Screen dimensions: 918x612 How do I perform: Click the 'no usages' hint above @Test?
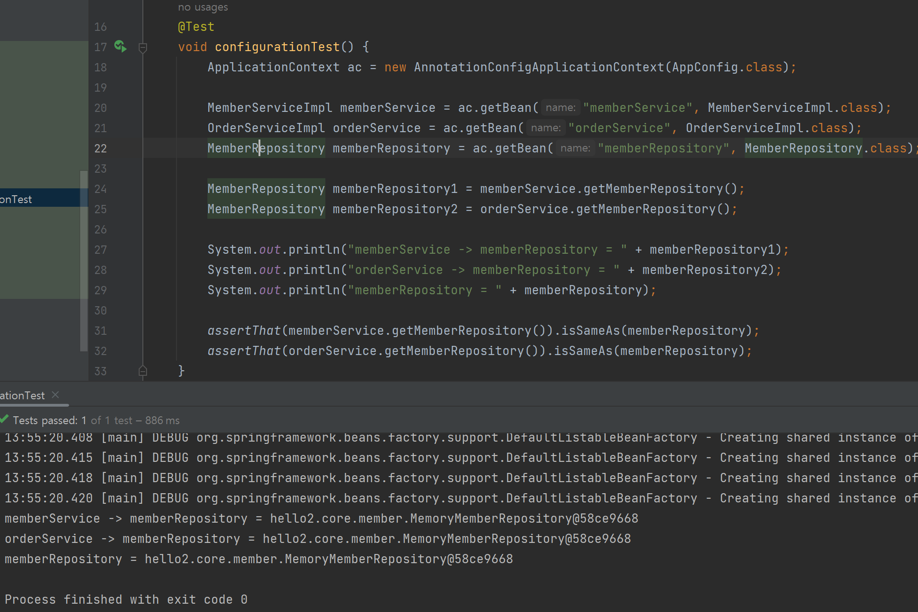[x=203, y=7]
